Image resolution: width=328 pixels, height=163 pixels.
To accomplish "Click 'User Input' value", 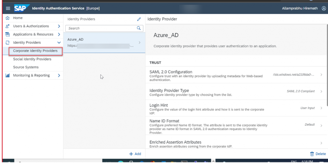I will tap(307, 108).
